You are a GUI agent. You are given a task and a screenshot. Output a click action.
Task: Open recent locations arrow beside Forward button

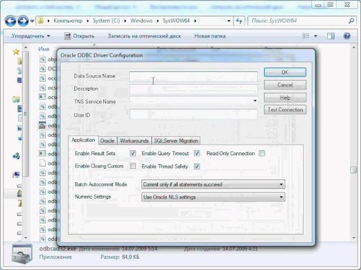pos(32,21)
